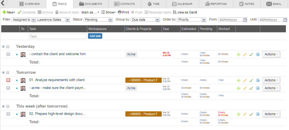Check the box for Prepare high-level design task
Image resolution: width=289 pixels, height=130 pixels.
(8, 114)
